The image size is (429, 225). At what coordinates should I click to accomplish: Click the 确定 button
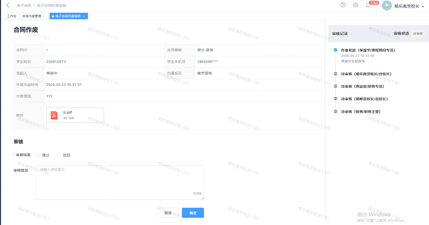pyautogui.click(x=193, y=213)
